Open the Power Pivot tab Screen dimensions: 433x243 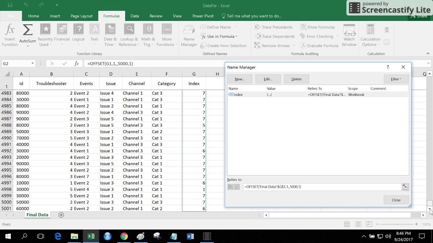(203, 16)
